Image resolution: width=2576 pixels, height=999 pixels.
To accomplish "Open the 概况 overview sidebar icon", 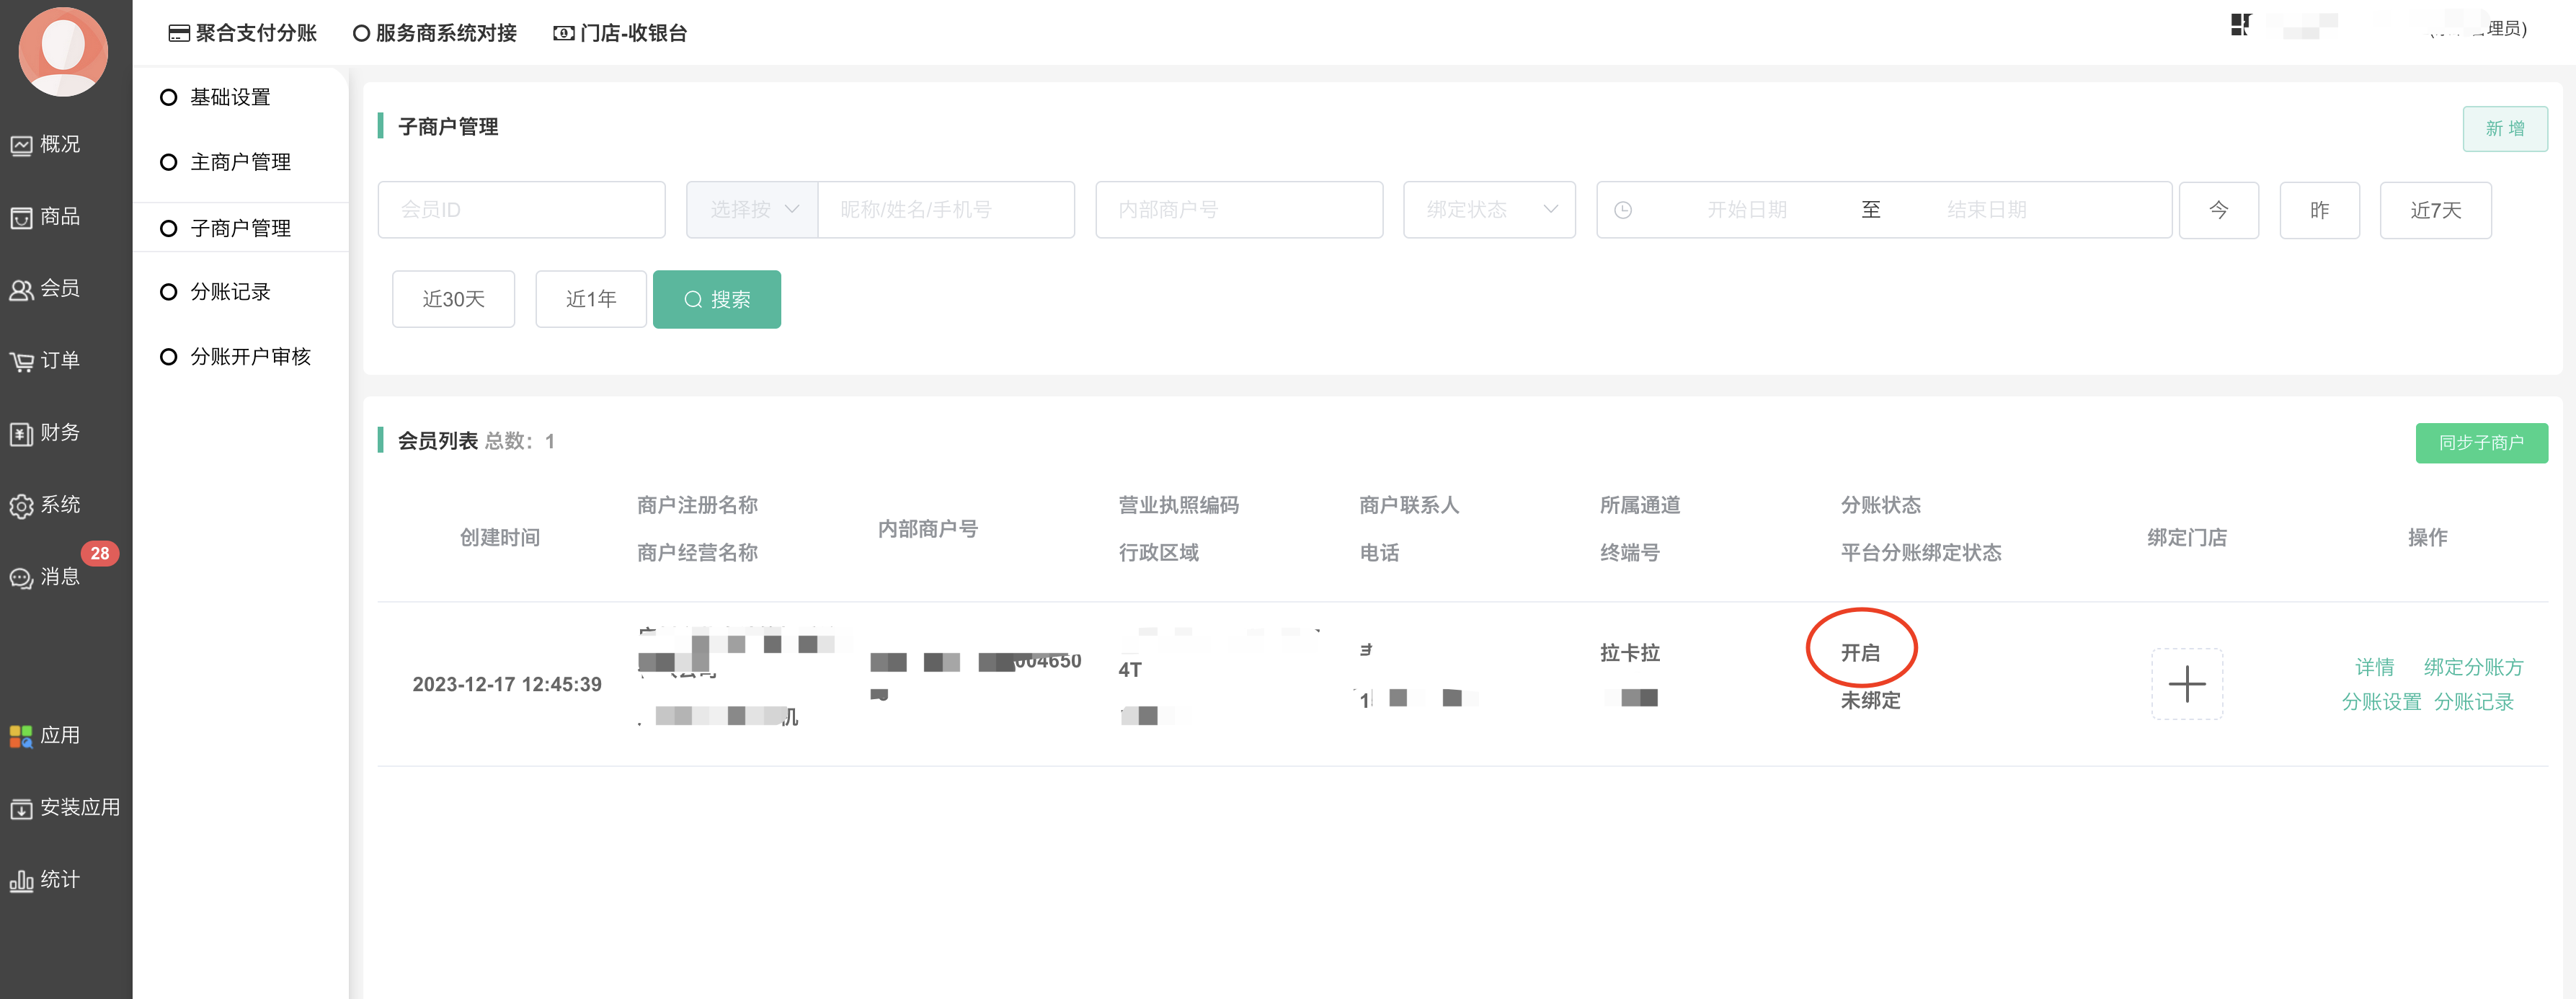I will point(46,145).
